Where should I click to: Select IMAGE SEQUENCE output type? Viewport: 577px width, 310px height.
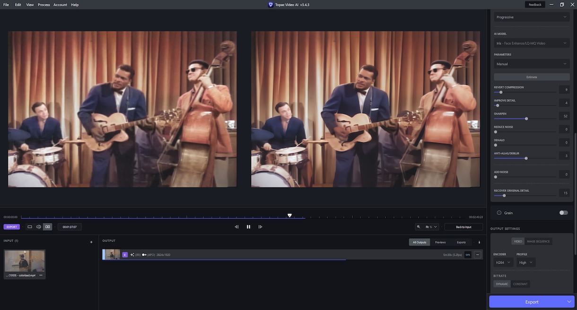point(538,241)
